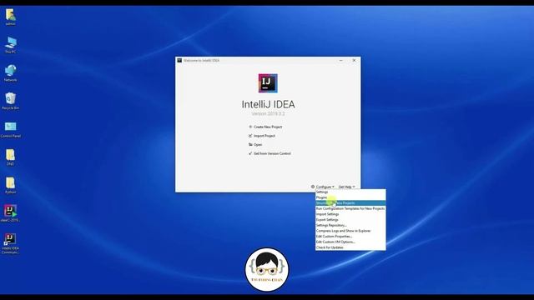Click Import Project

click(x=264, y=136)
